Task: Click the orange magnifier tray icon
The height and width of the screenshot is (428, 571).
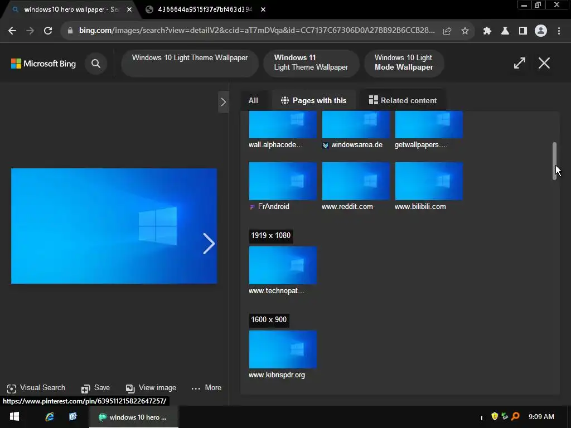Action: [515, 416]
